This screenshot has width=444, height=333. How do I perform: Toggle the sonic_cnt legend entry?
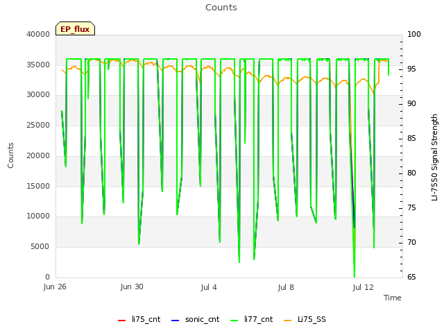[196, 319]
